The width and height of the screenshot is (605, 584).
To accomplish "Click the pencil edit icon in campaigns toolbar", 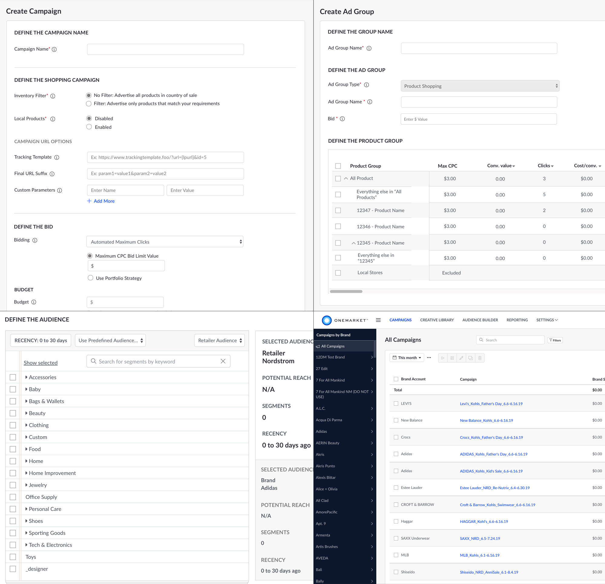I will (461, 358).
